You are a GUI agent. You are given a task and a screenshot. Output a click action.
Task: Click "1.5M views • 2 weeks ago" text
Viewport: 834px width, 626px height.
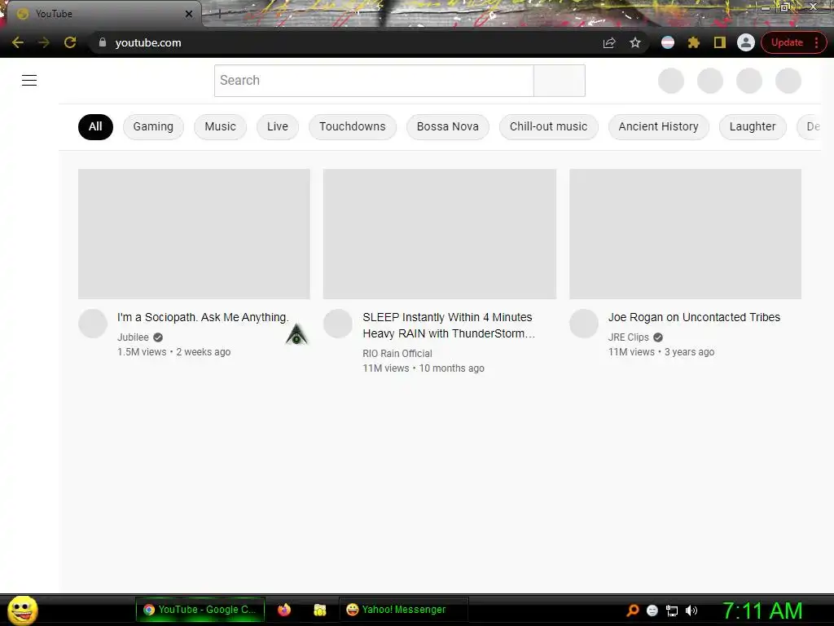coord(174,352)
